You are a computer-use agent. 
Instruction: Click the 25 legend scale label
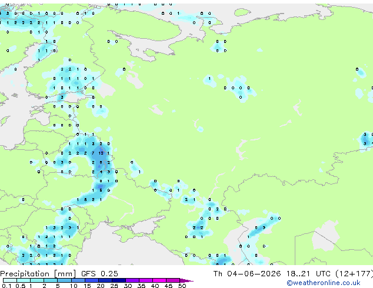click(114, 286)
